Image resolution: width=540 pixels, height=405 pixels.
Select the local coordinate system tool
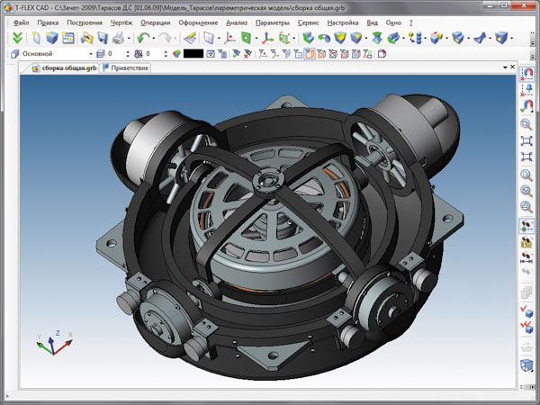coord(267,38)
